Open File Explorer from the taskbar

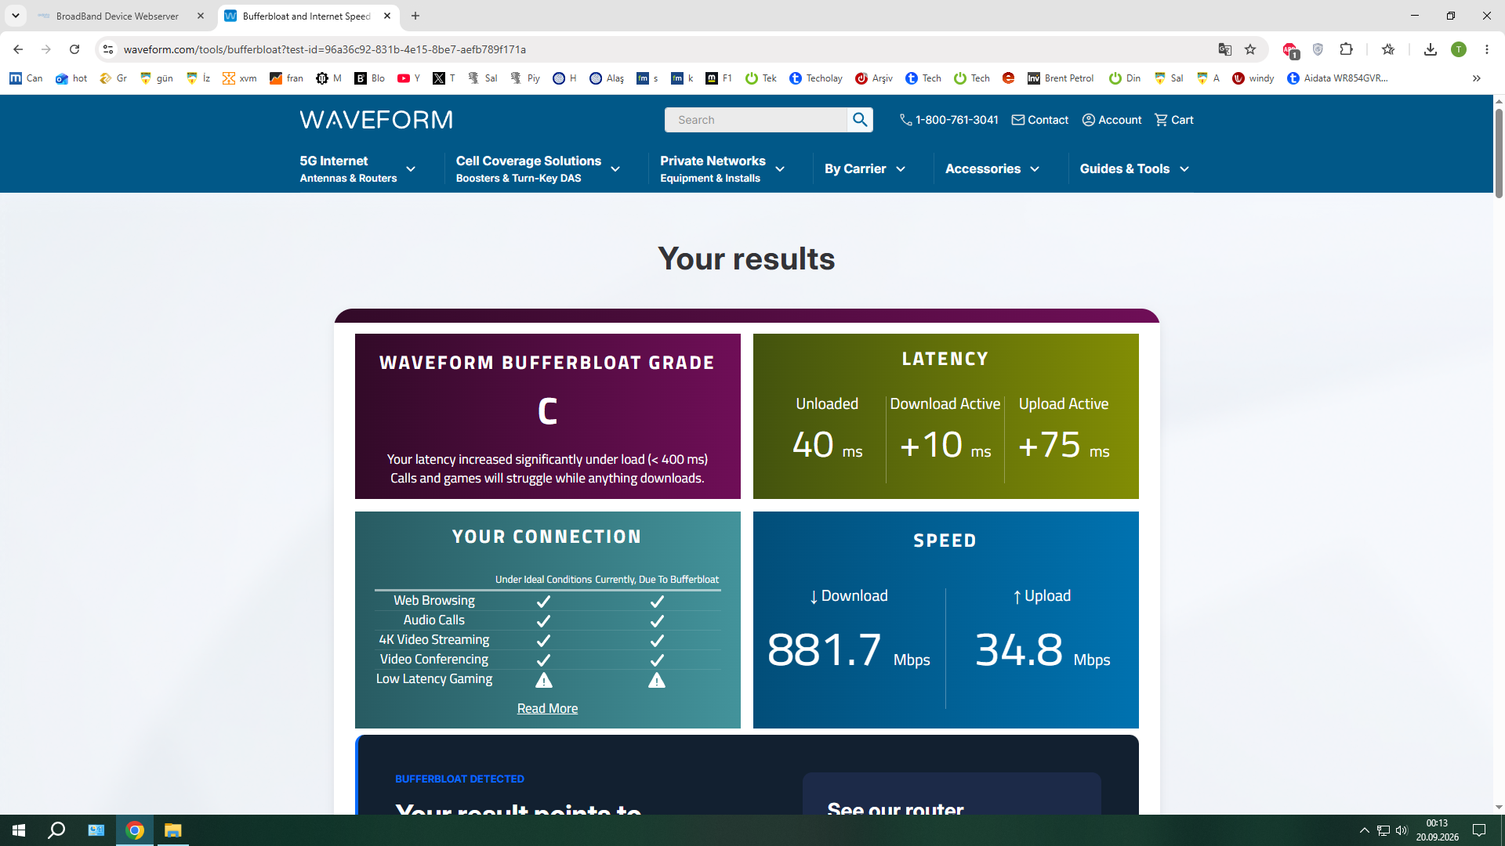pos(172,830)
